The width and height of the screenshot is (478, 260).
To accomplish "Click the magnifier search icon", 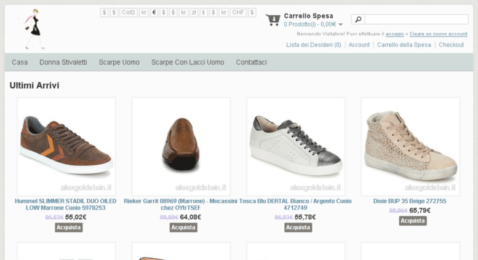I will [x=358, y=20].
